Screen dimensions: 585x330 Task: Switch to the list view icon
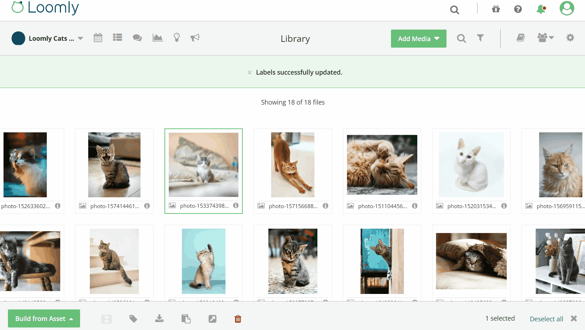[x=117, y=37]
